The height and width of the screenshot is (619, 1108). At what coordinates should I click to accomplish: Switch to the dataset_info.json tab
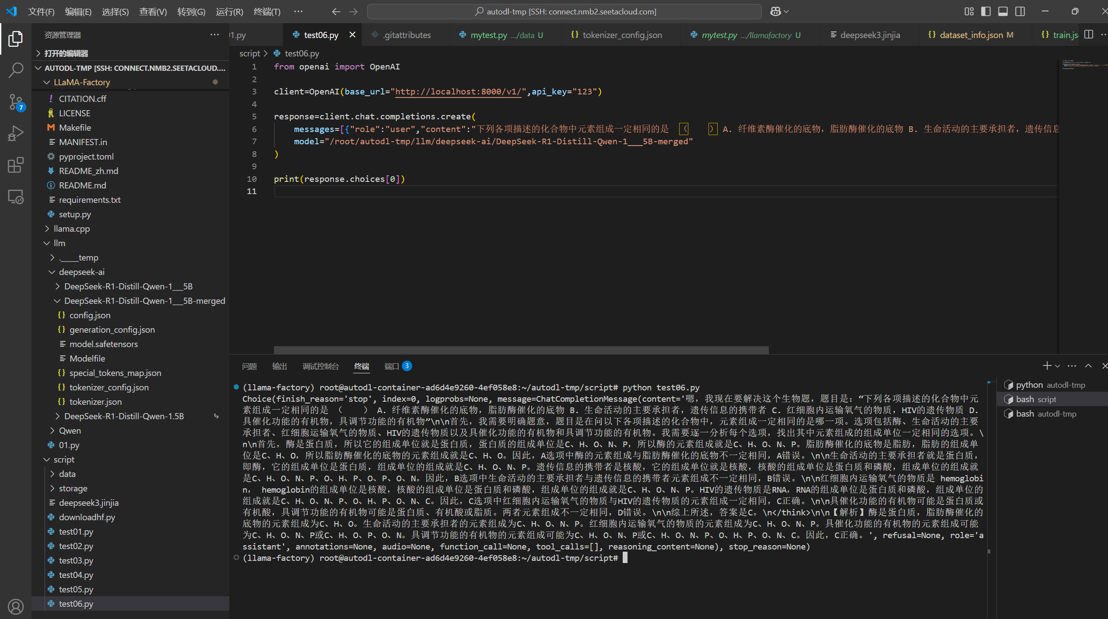(x=976, y=35)
